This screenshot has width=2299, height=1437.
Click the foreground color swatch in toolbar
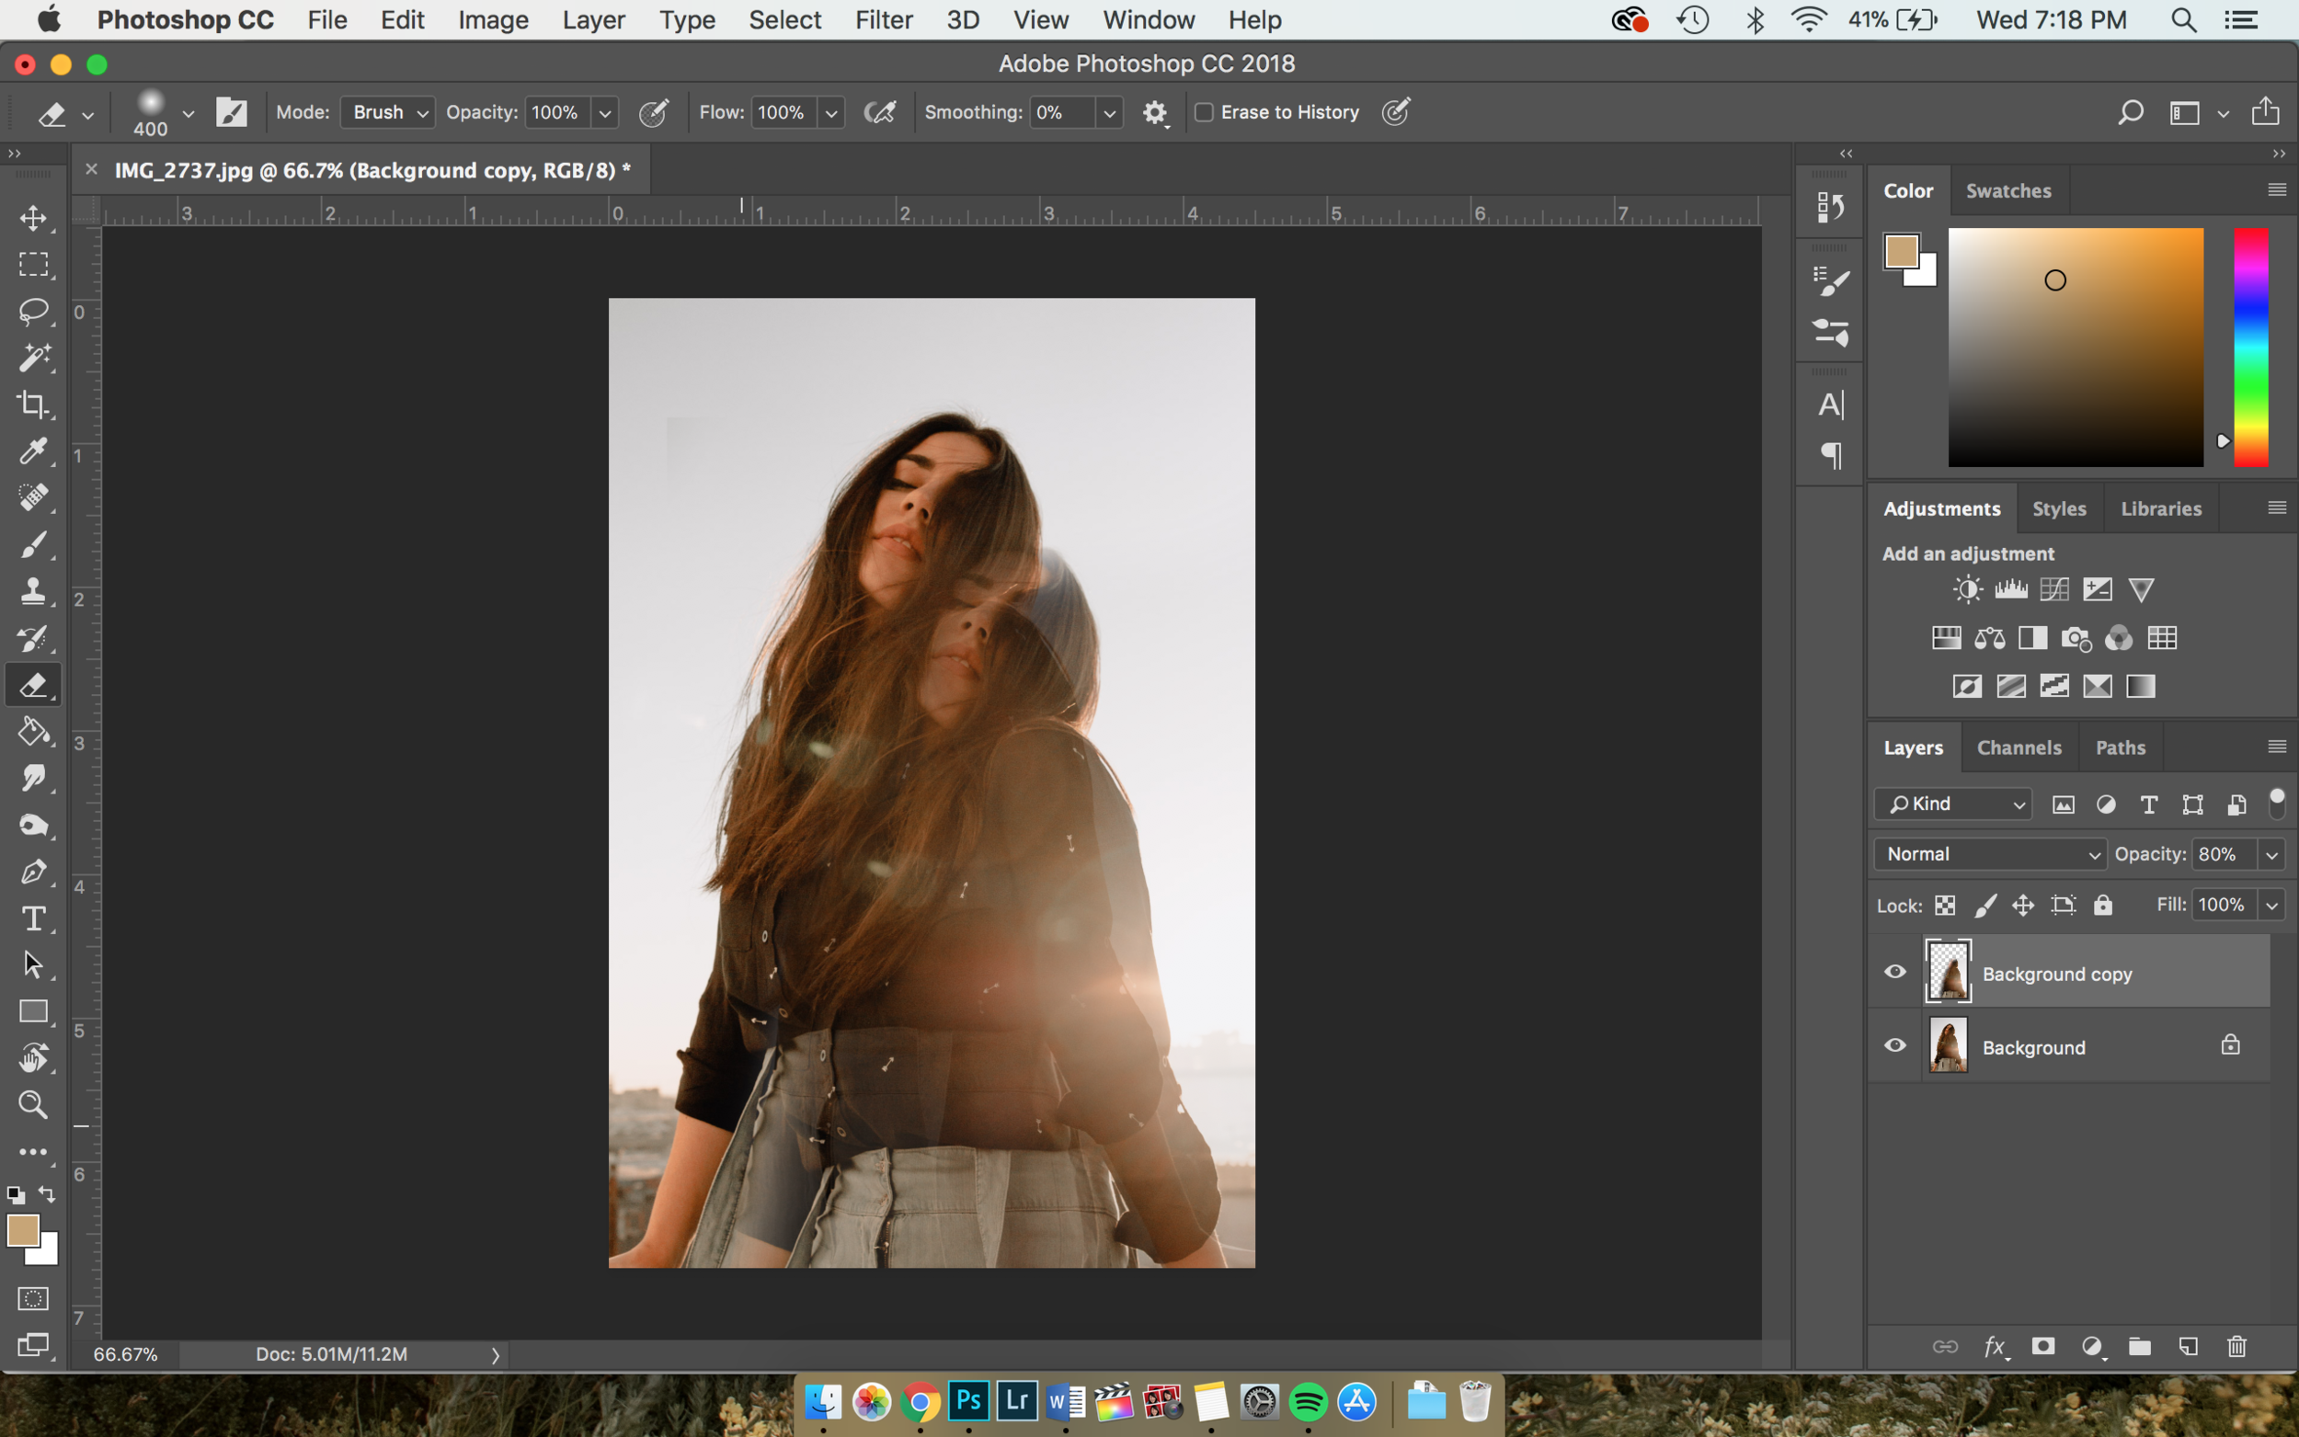tap(23, 1230)
